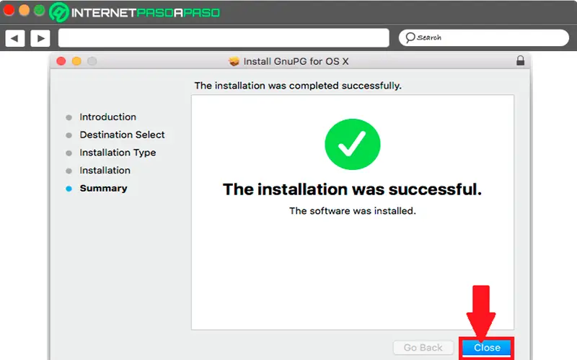Viewport: 577px width, 360px height.
Task: Select the Installation Type step
Action: point(118,153)
